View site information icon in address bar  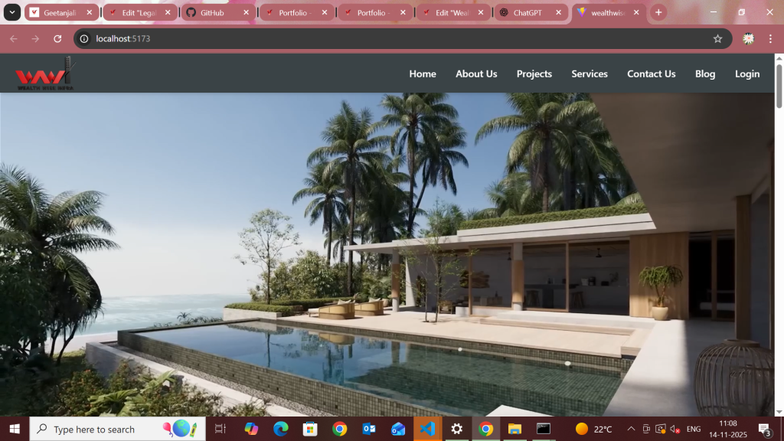click(85, 39)
